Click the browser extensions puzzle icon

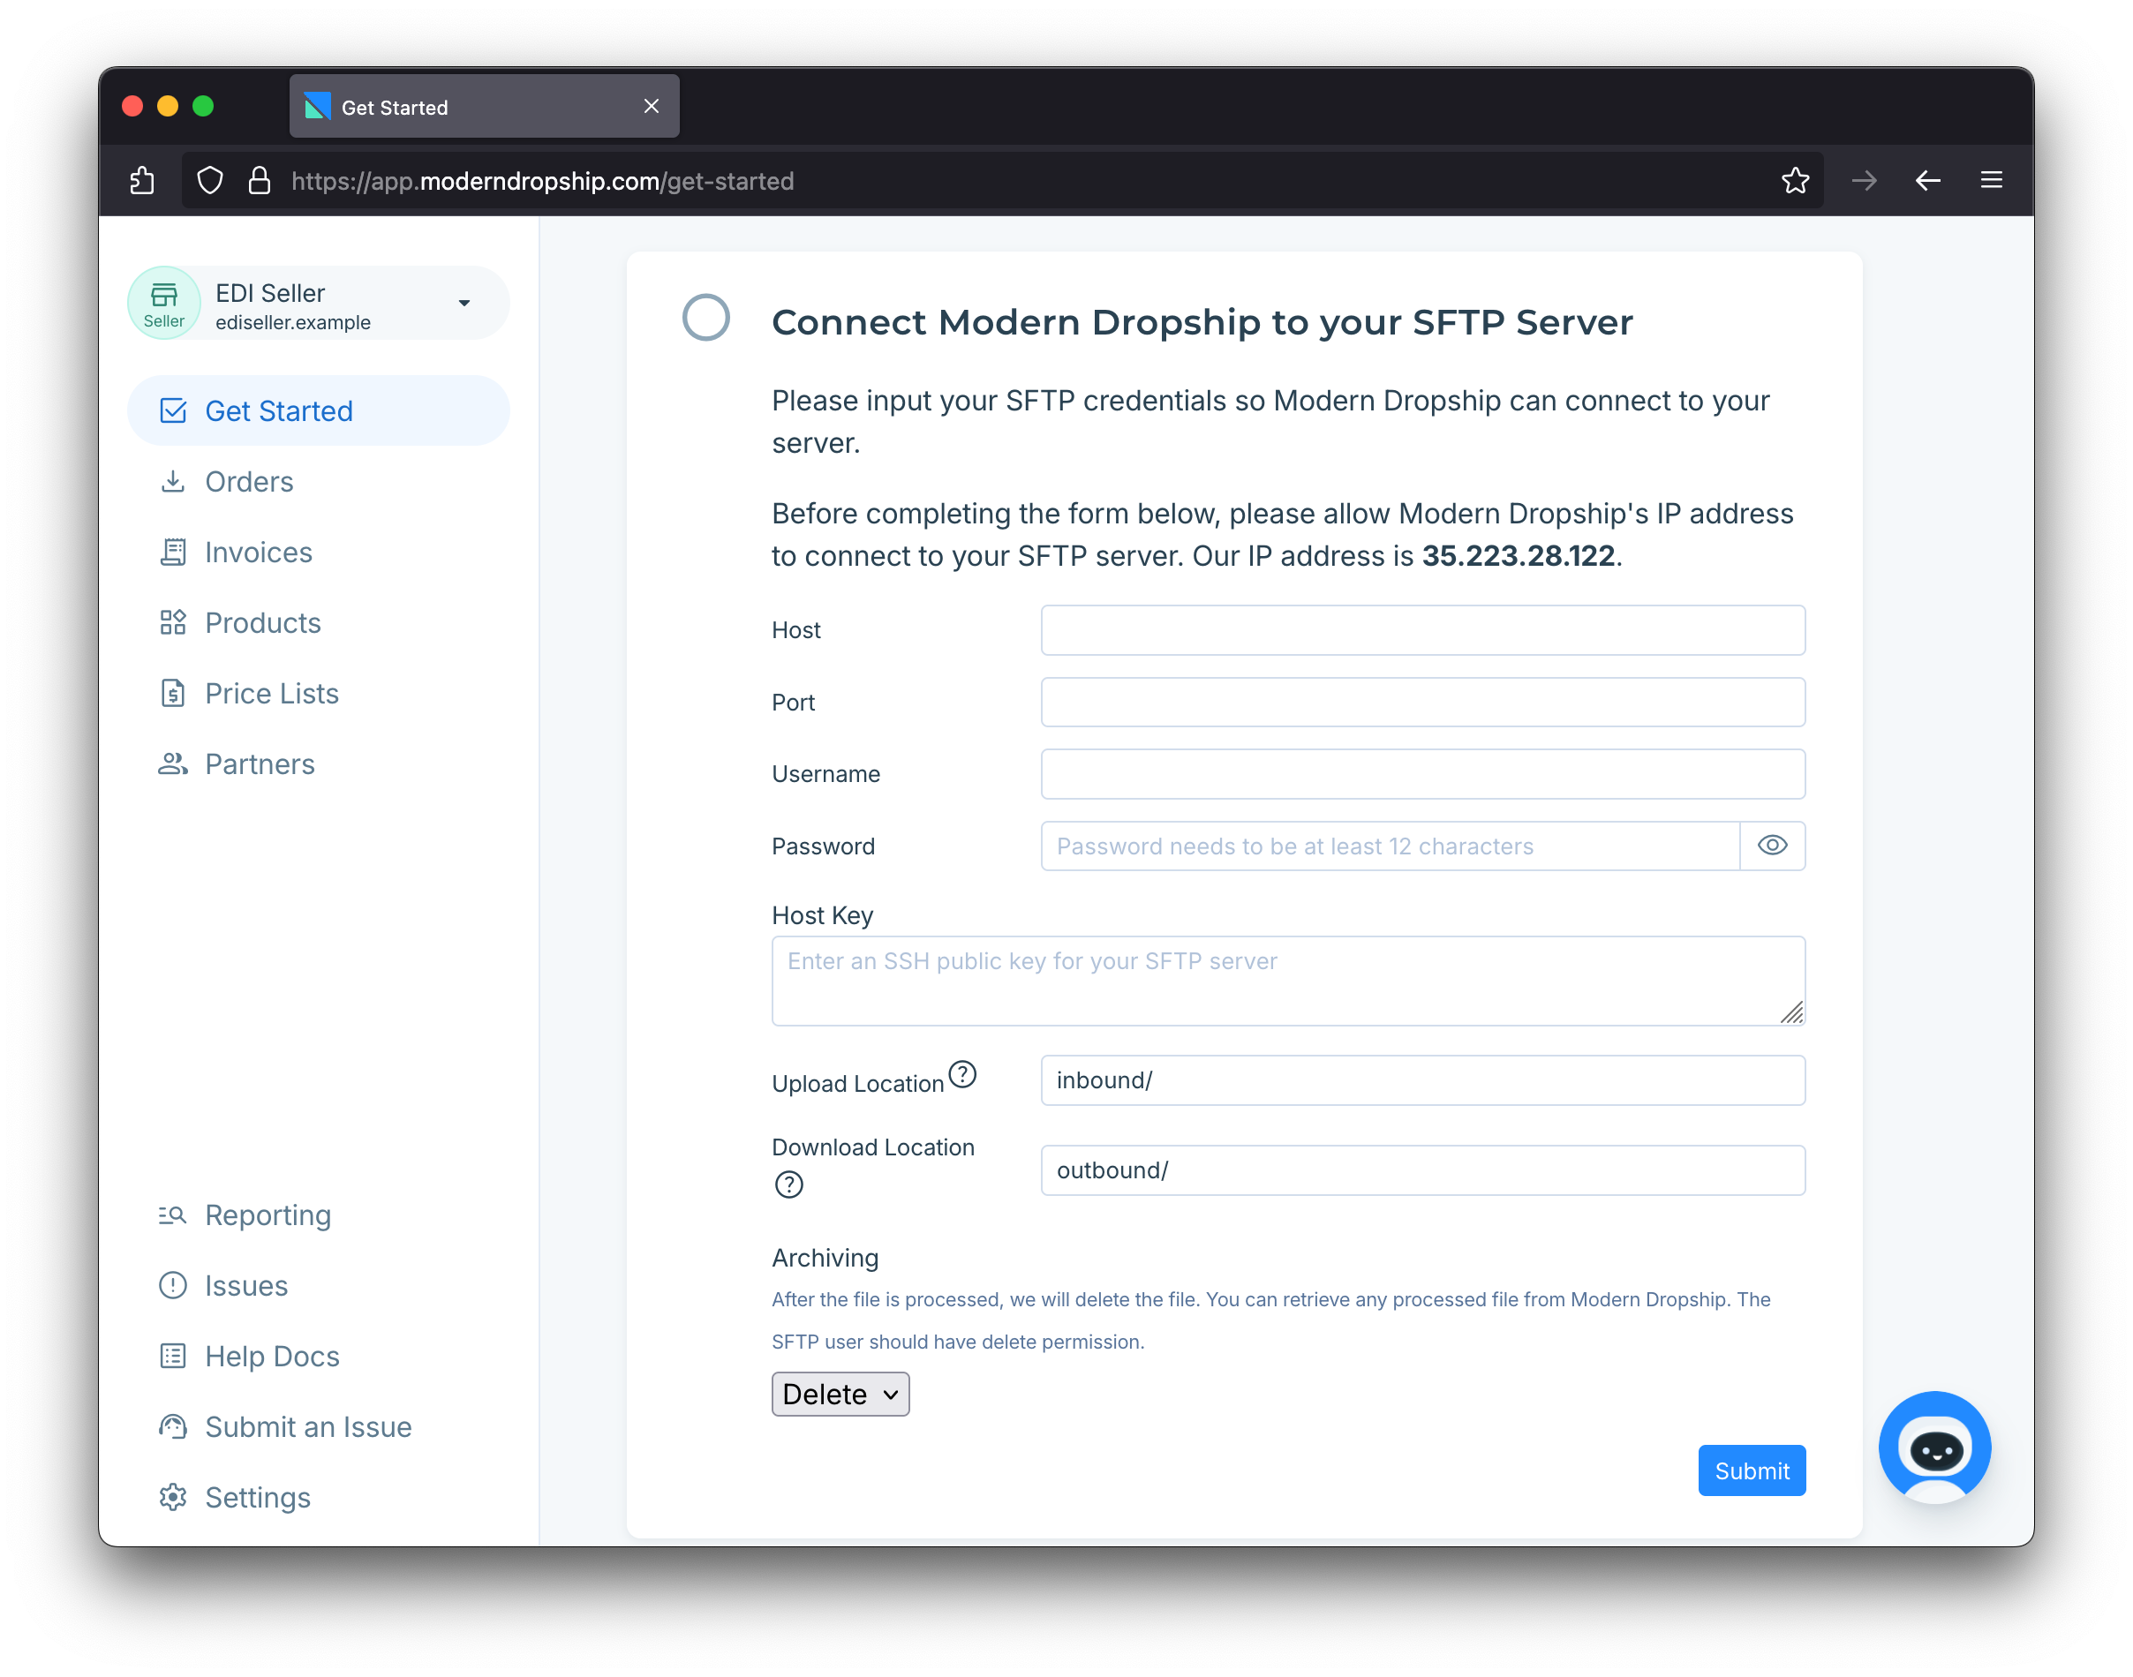[x=142, y=181]
